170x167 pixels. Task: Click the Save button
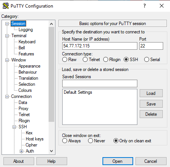coord(151,104)
